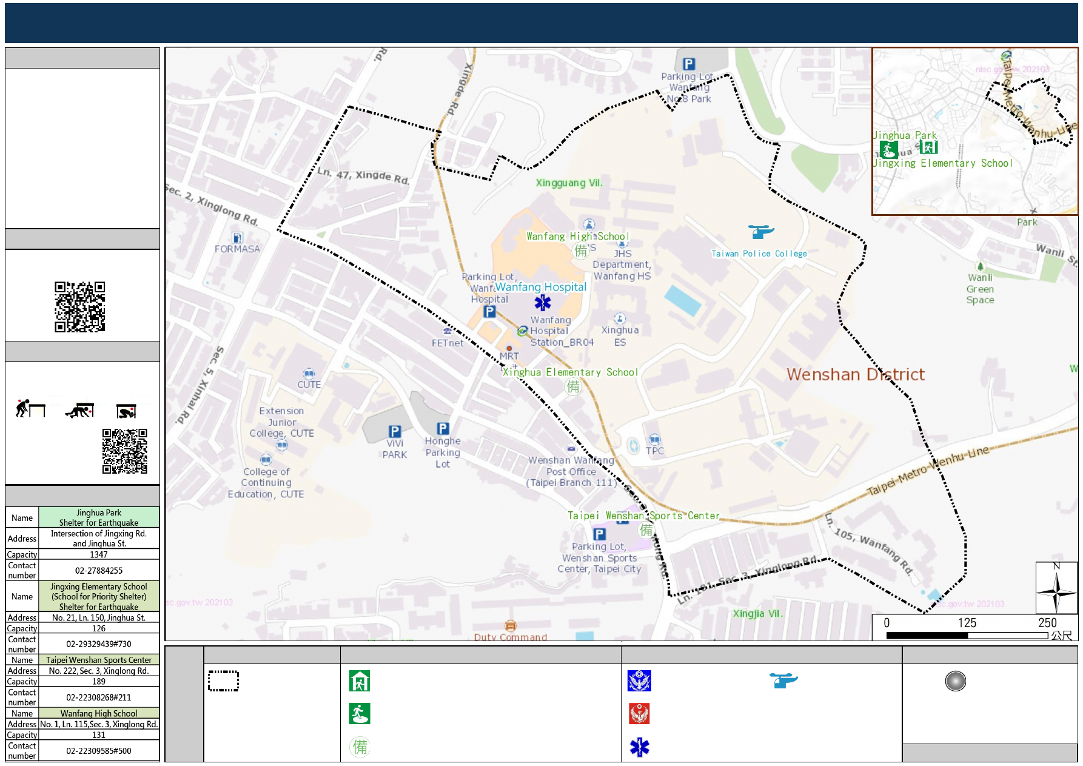Click the reserve shelter mark at Wenshan Sports Center
The image size is (1083, 766).
pyautogui.click(x=646, y=530)
